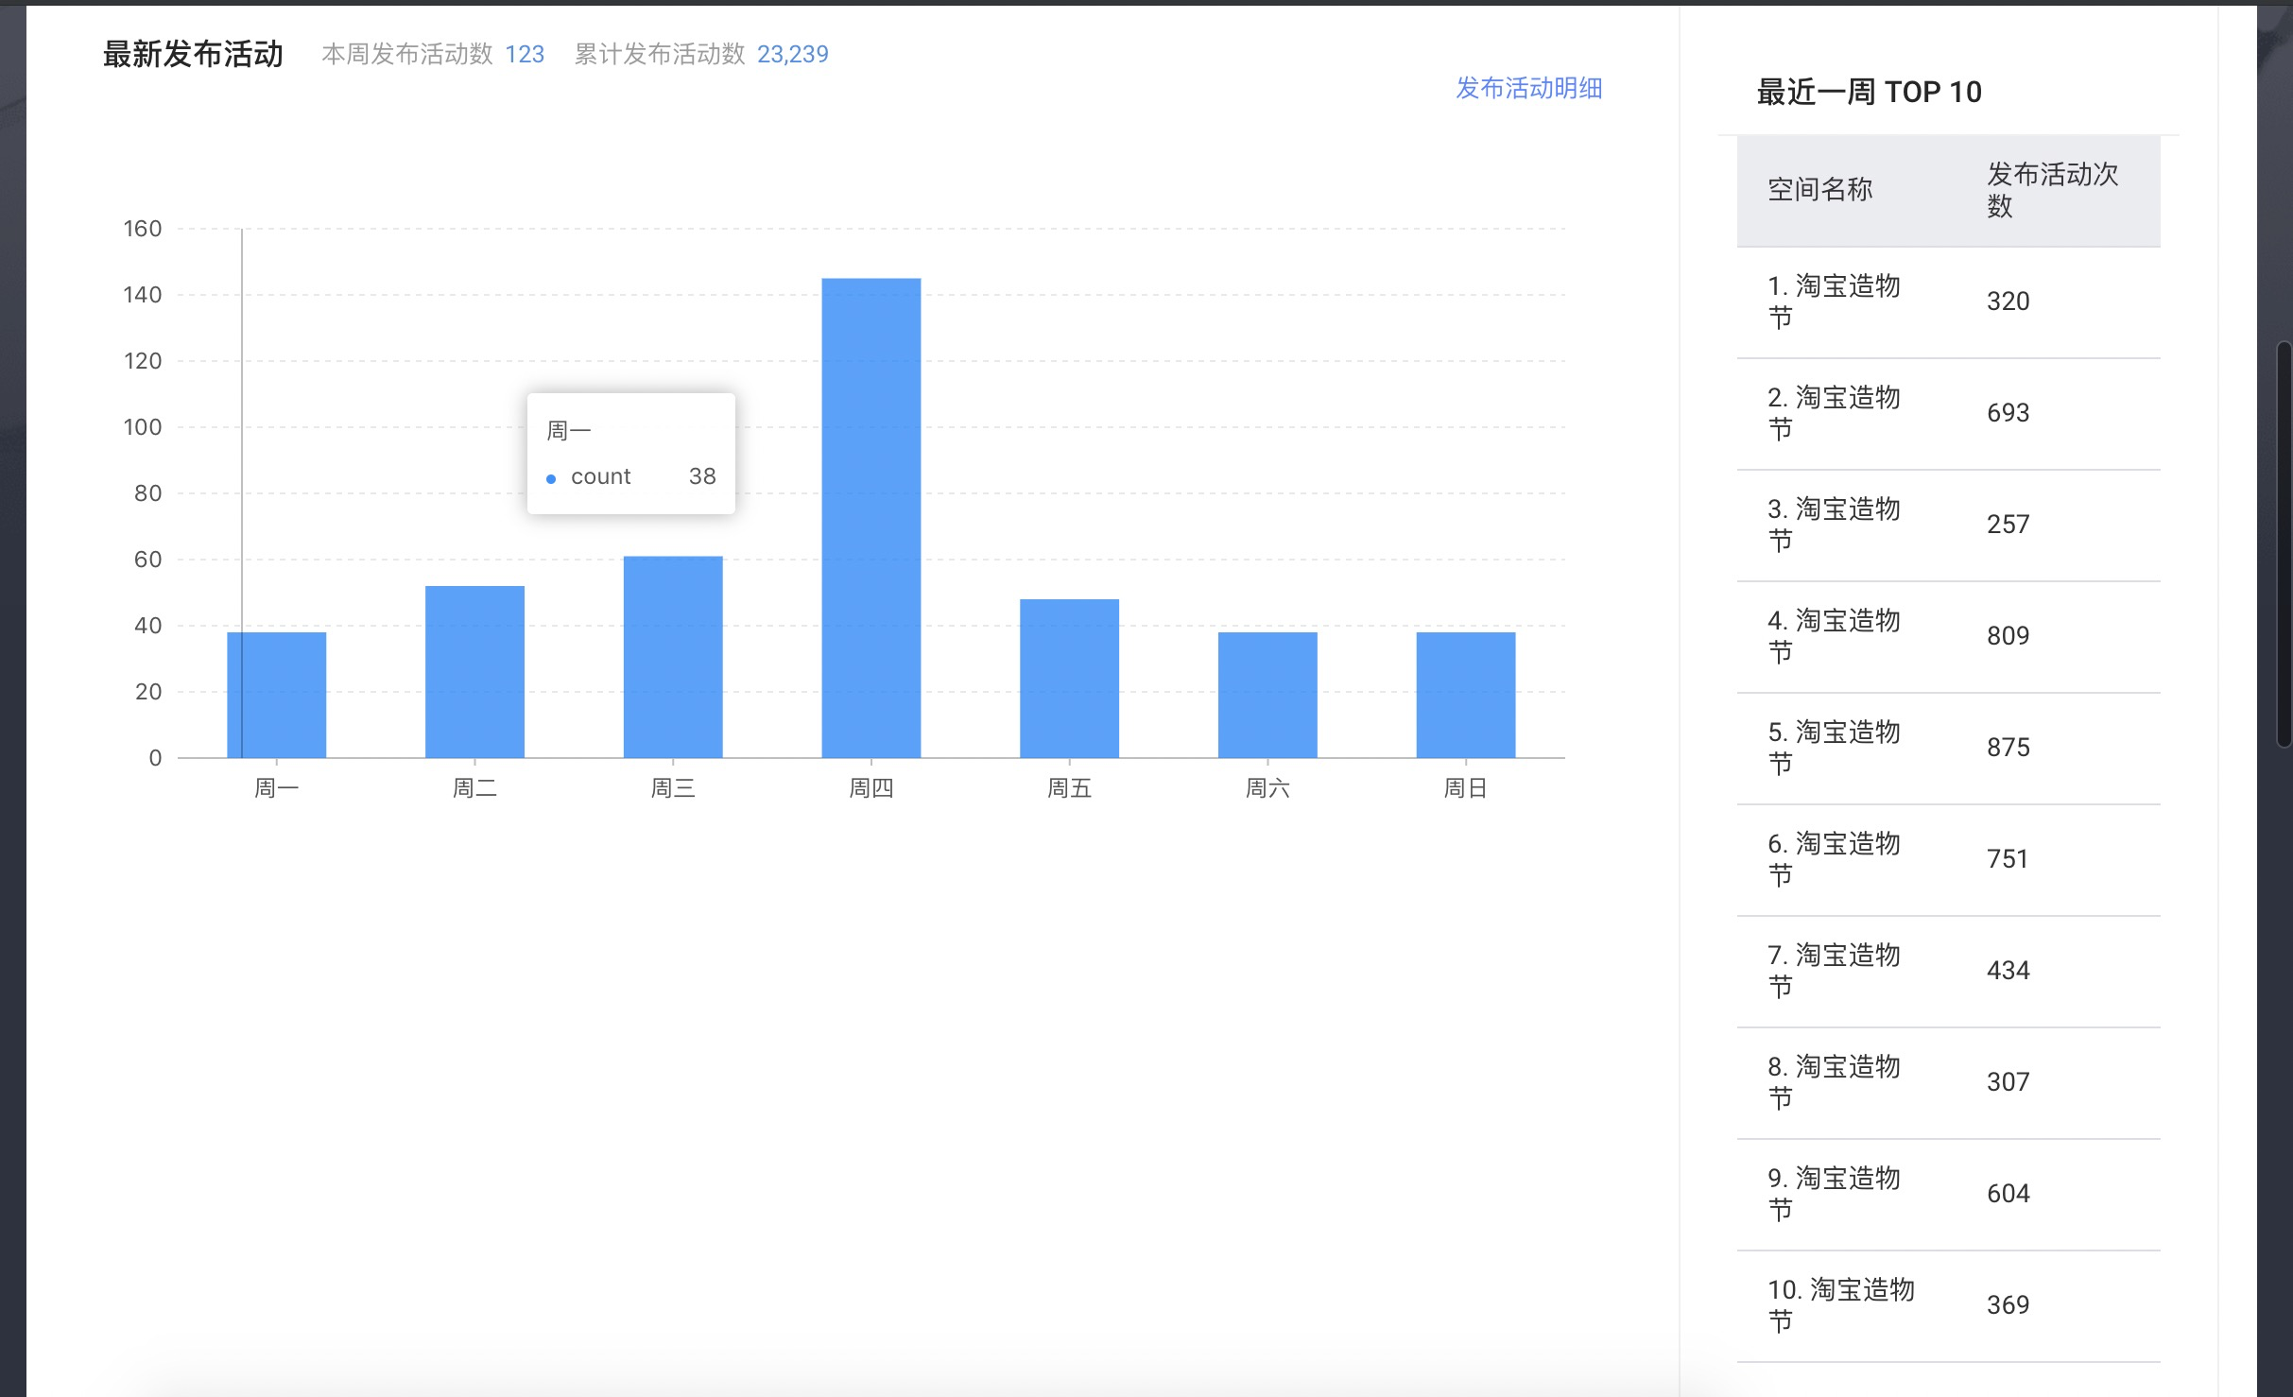
Task: Click the 累计发布活动数 value 23,239
Action: pyautogui.click(x=792, y=54)
